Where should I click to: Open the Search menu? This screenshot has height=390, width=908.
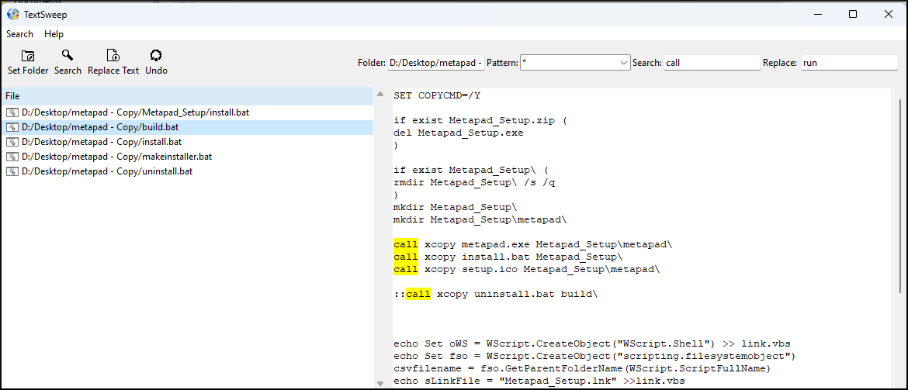(19, 34)
